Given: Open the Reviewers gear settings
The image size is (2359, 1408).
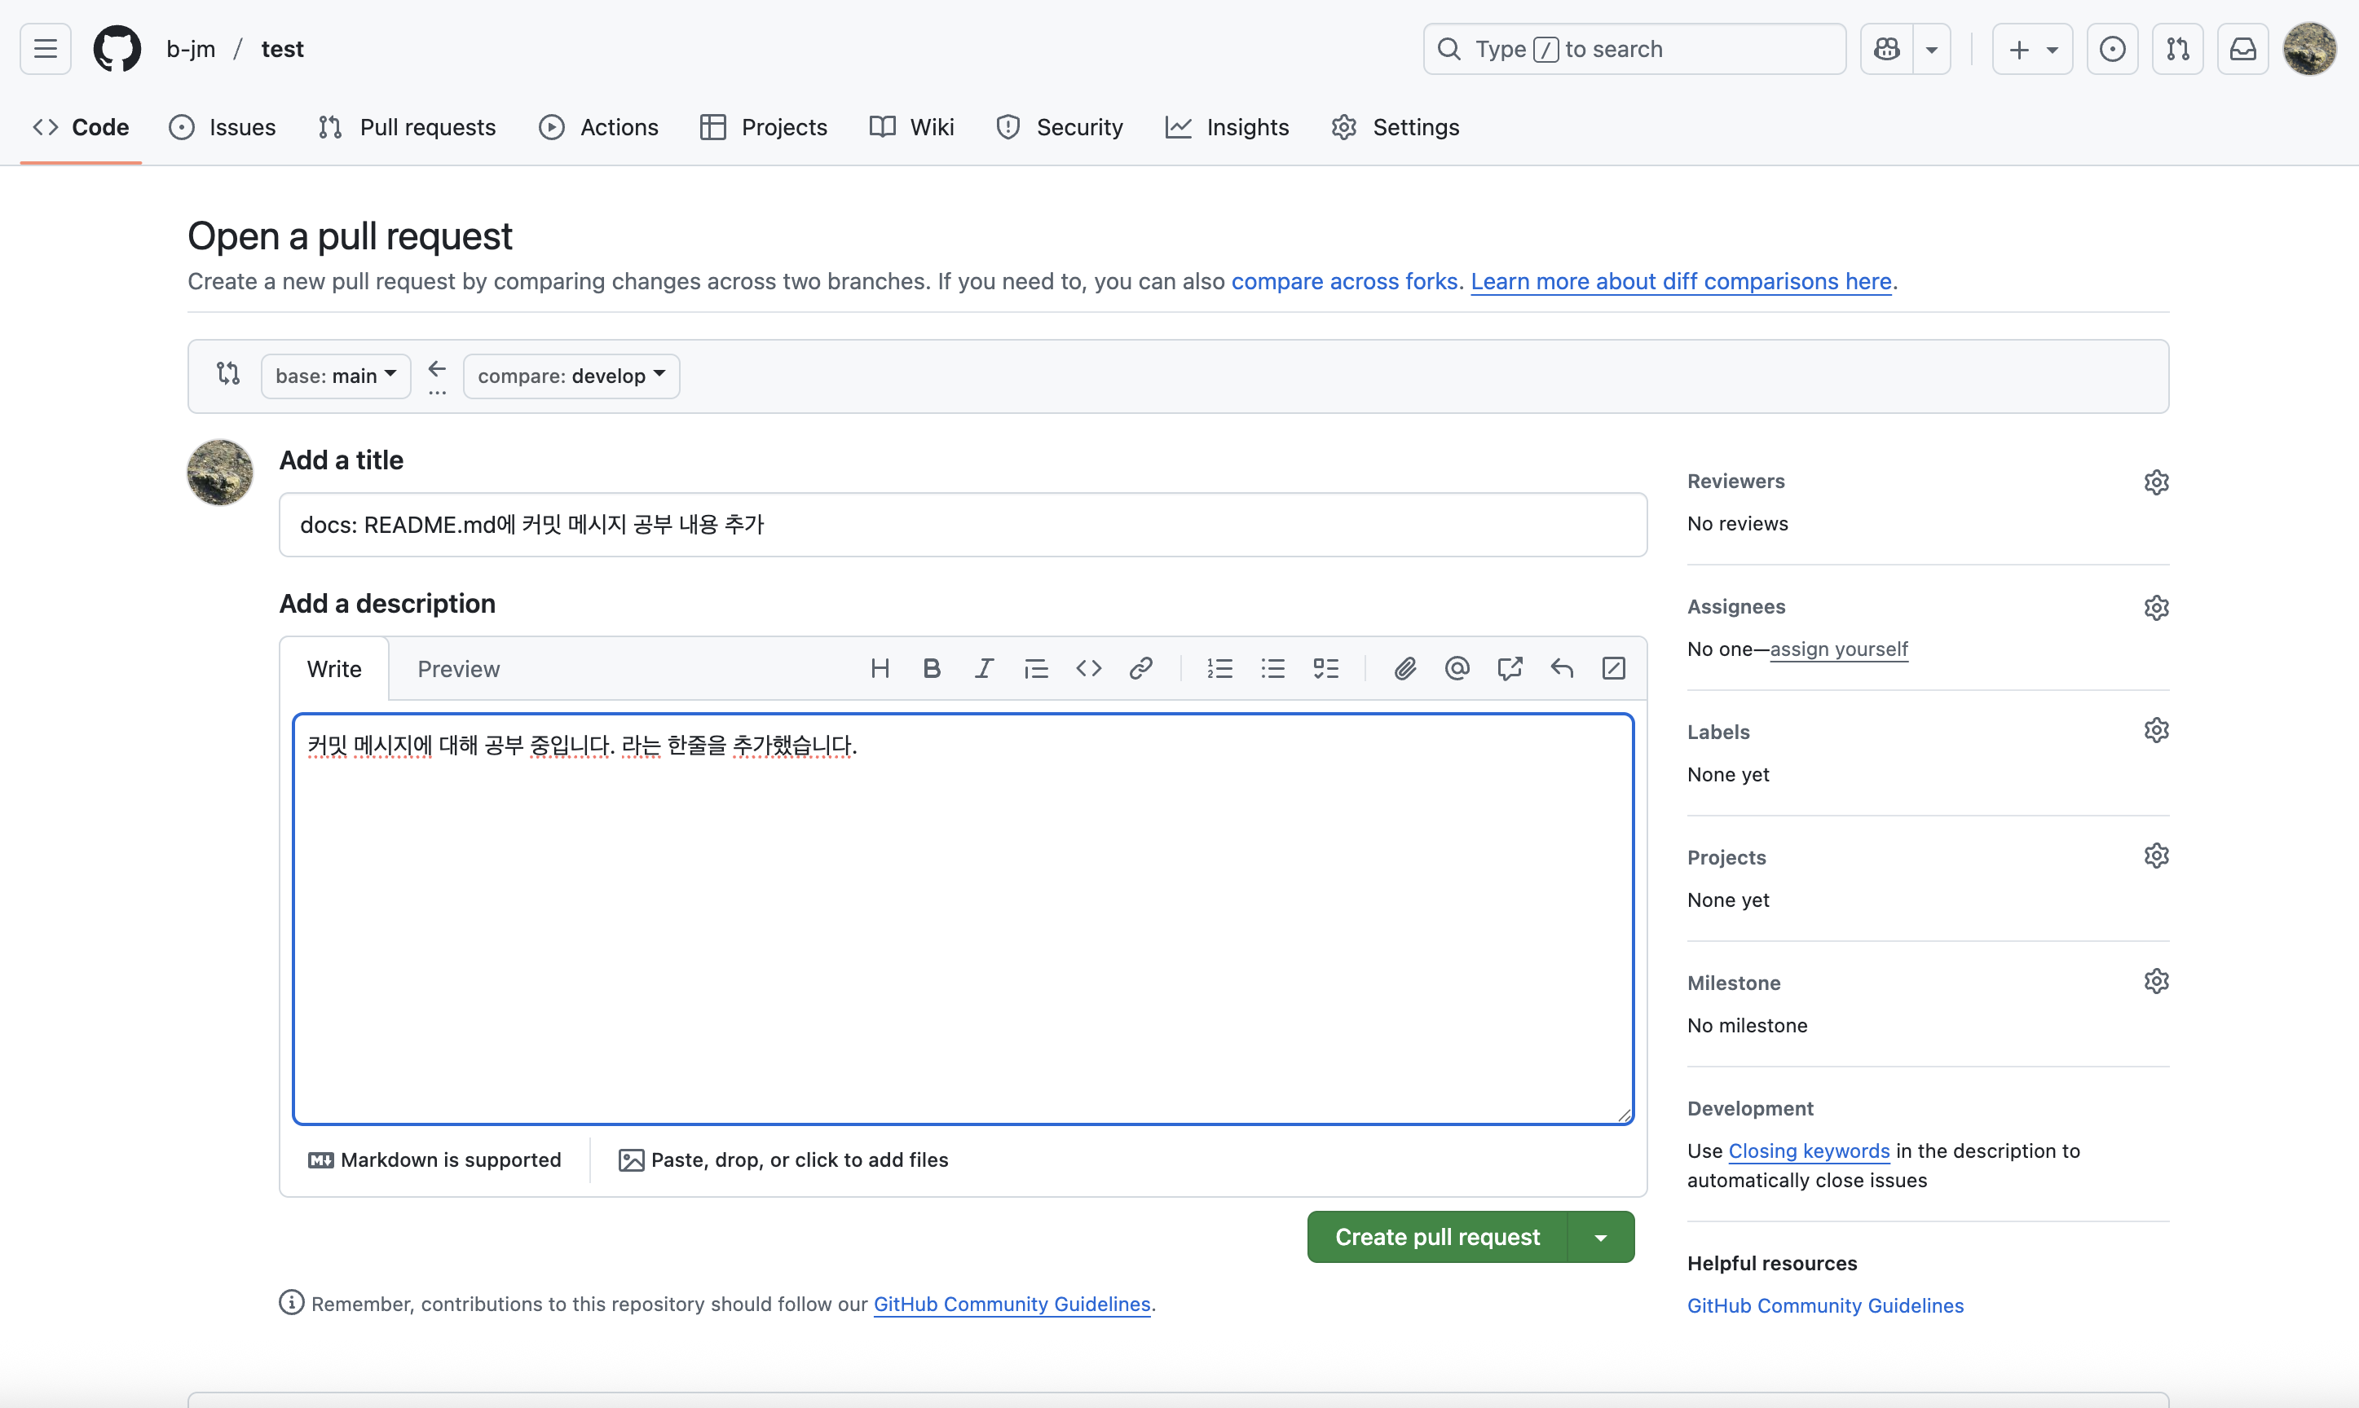Looking at the screenshot, I should [2156, 482].
